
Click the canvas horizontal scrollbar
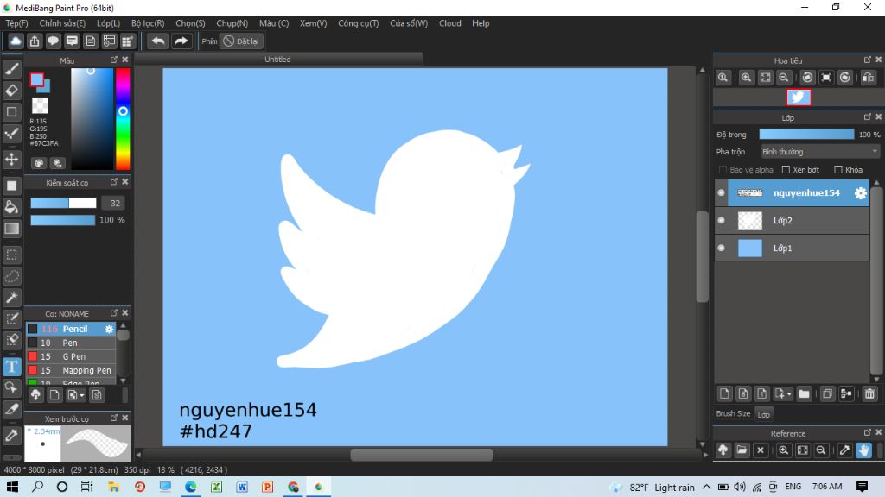(x=421, y=455)
